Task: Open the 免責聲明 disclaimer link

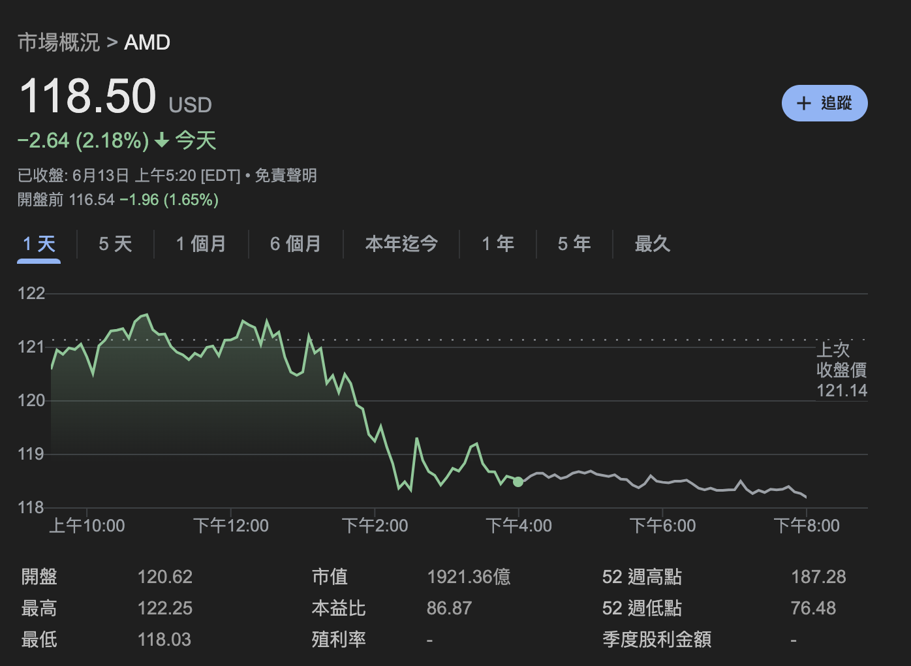Action: (x=288, y=175)
